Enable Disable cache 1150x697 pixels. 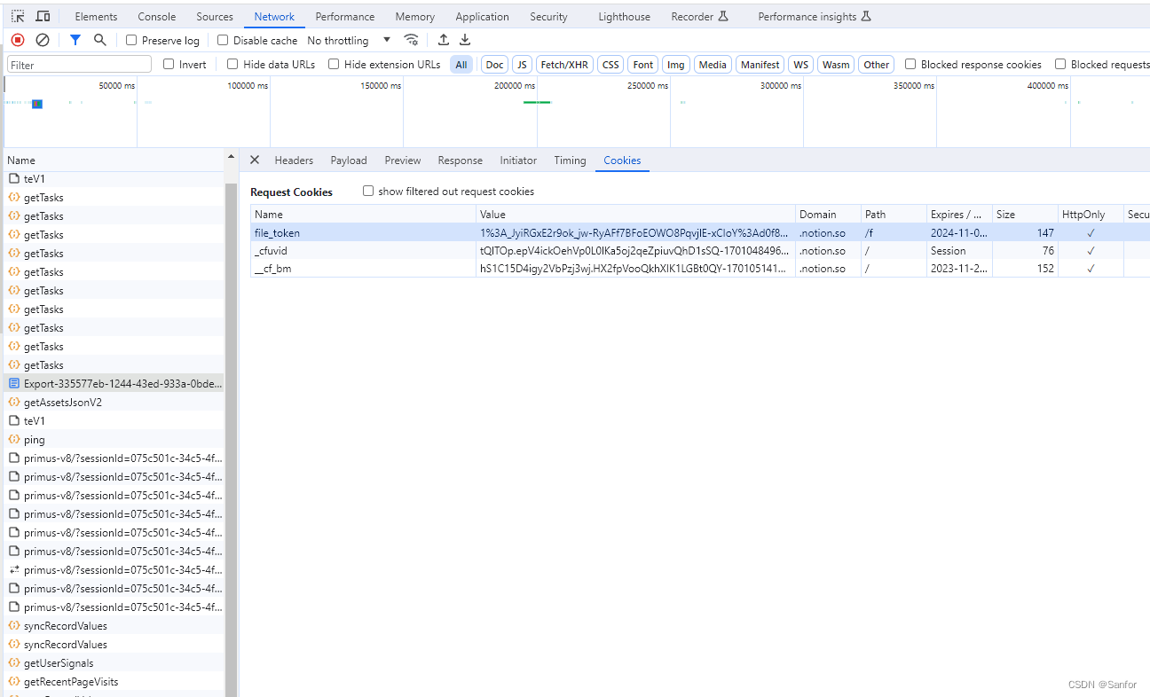point(221,40)
